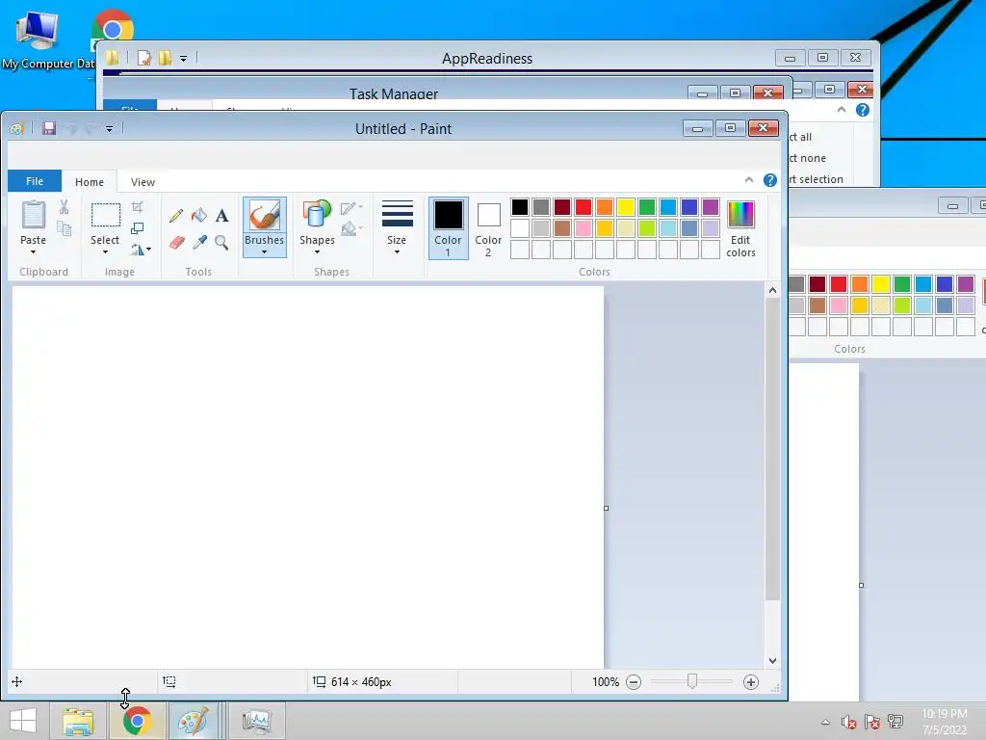Click the vertical scrollbar down arrow
The image size is (986, 740).
773,661
